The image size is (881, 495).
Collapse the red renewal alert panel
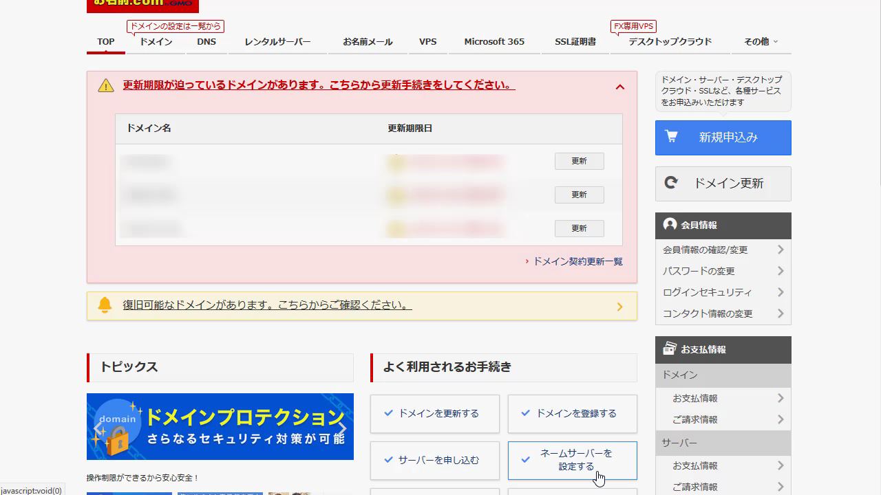click(619, 87)
